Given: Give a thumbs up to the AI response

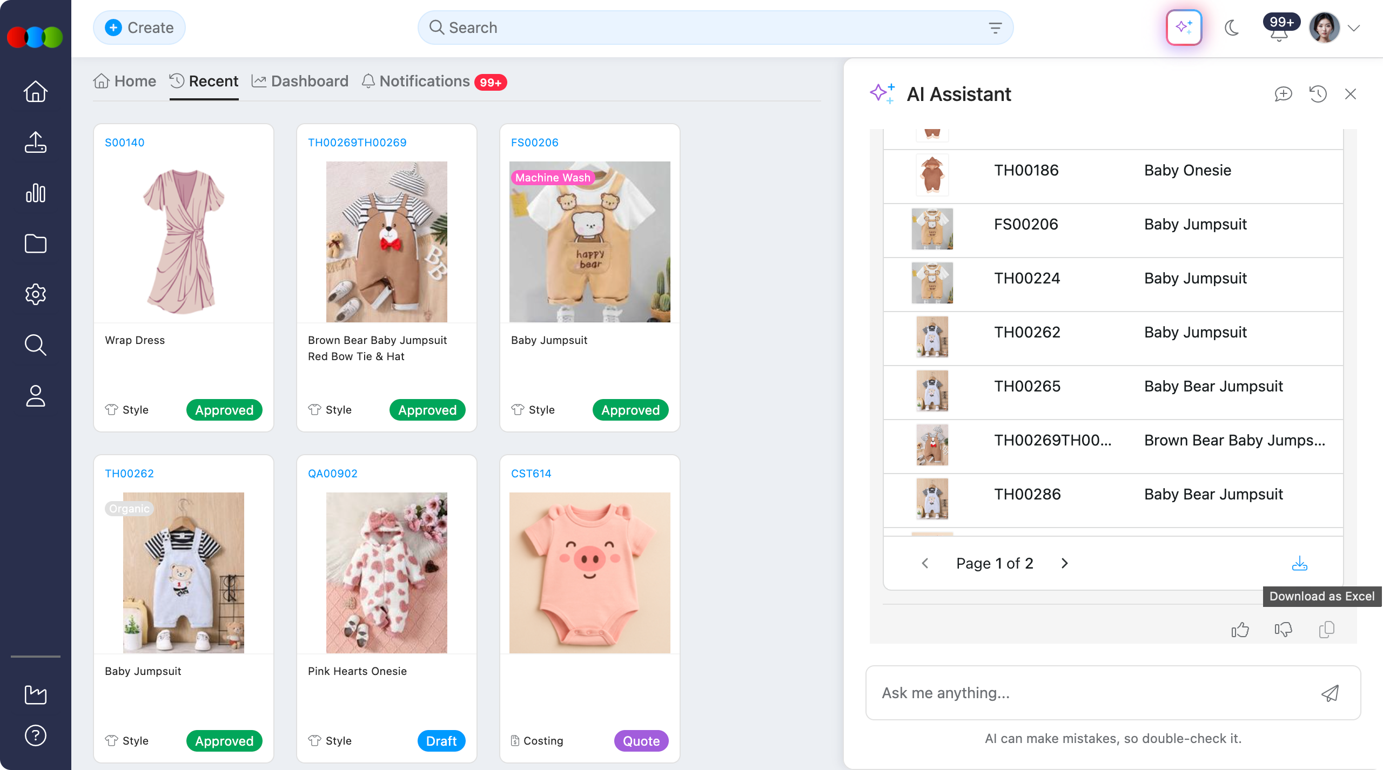Looking at the screenshot, I should coord(1240,630).
